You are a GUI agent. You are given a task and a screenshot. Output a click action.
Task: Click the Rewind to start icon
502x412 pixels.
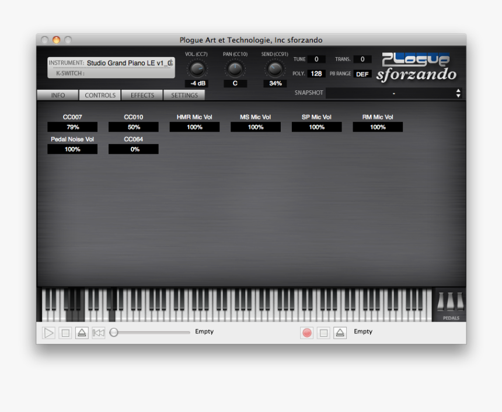point(99,333)
